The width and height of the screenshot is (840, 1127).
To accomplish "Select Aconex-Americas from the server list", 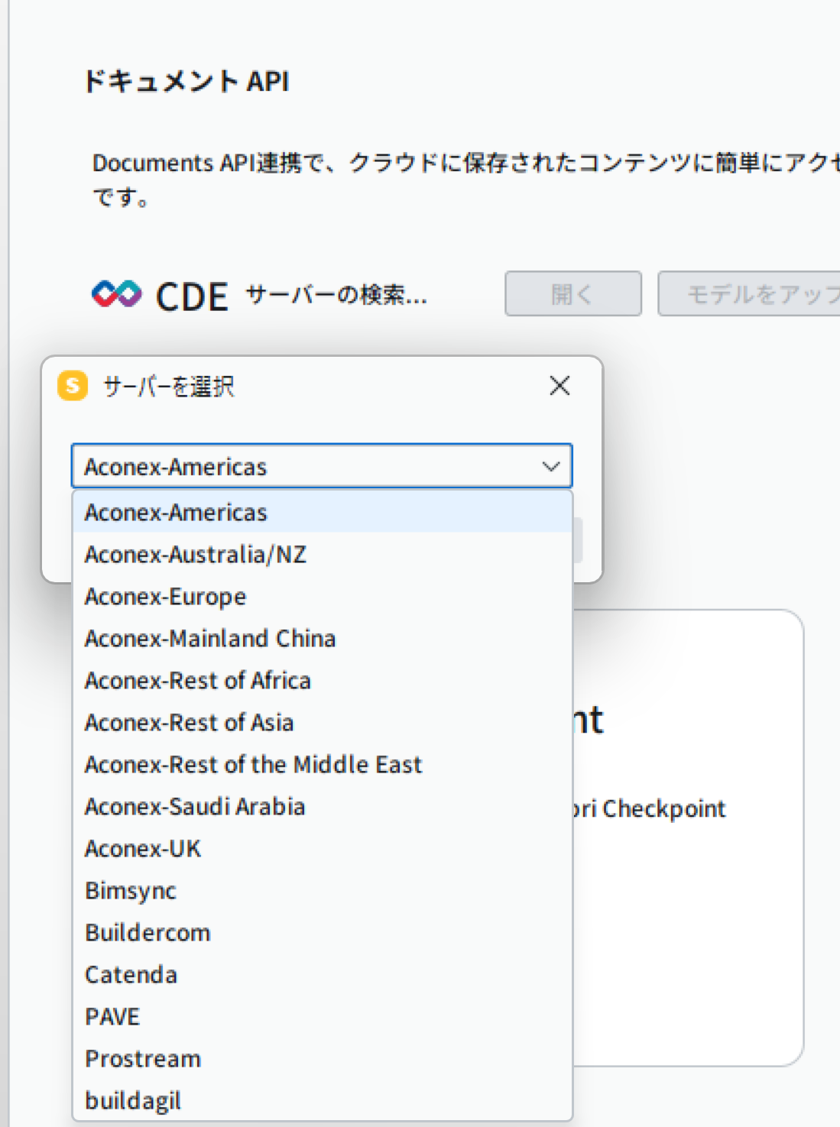I will click(x=322, y=512).
